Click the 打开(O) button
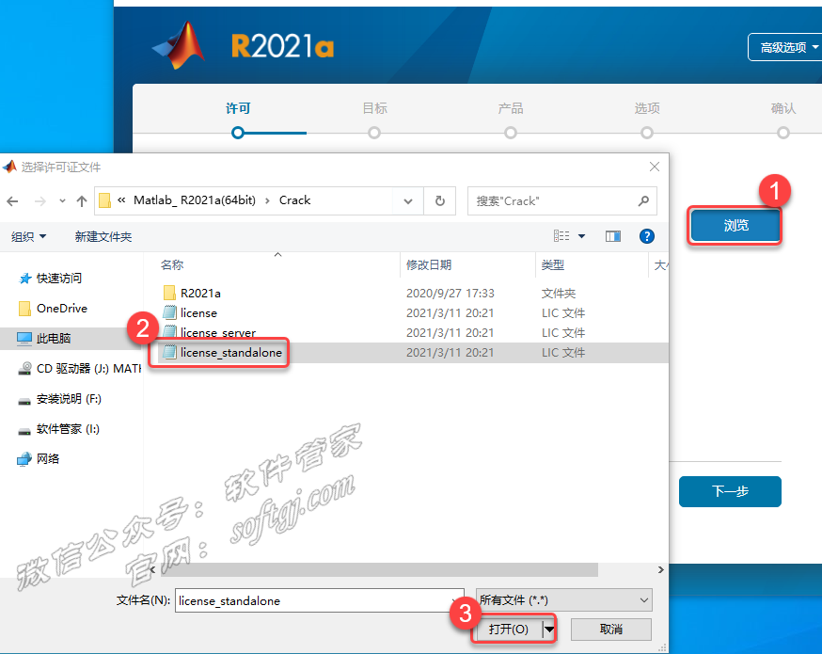This screenshot has height=654, width=822. click(509, 630)
